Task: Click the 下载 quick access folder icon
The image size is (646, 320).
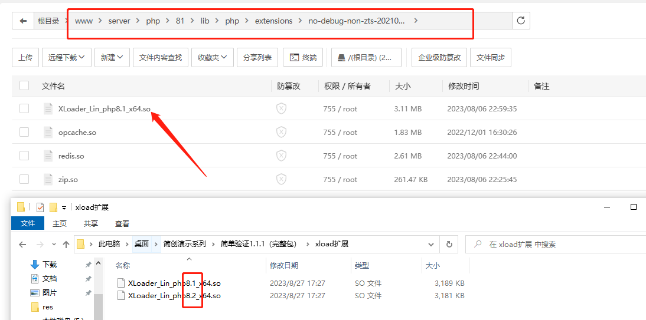Action: coord(35,265)
